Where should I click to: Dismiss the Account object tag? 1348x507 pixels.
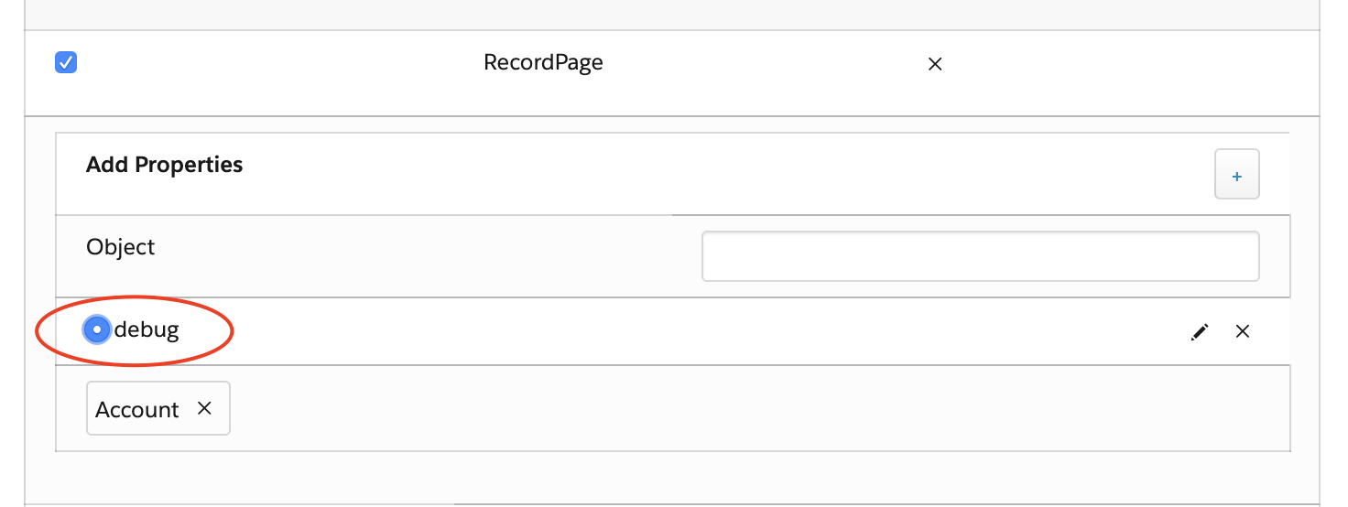pos(205,408)
